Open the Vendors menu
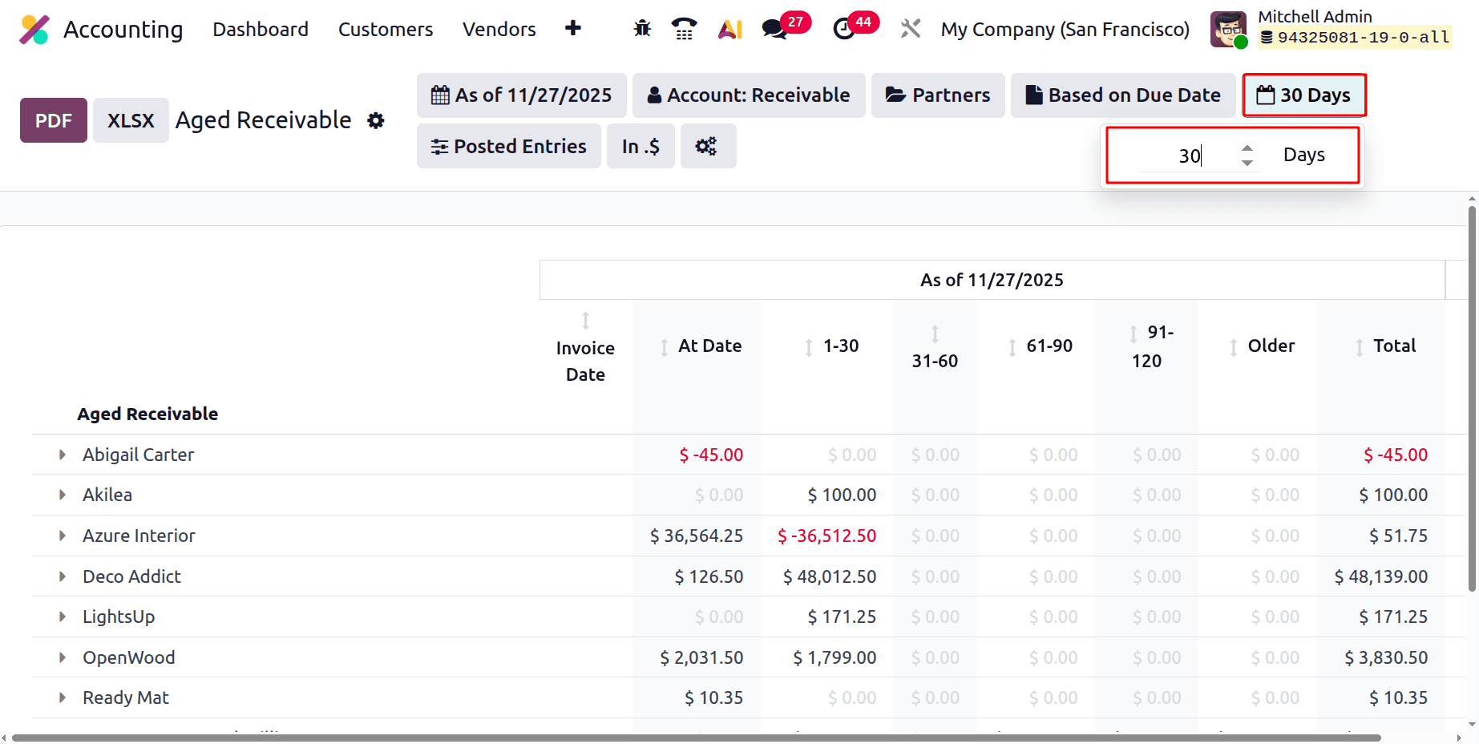1479x744 pixels. [x=499, y=30]
